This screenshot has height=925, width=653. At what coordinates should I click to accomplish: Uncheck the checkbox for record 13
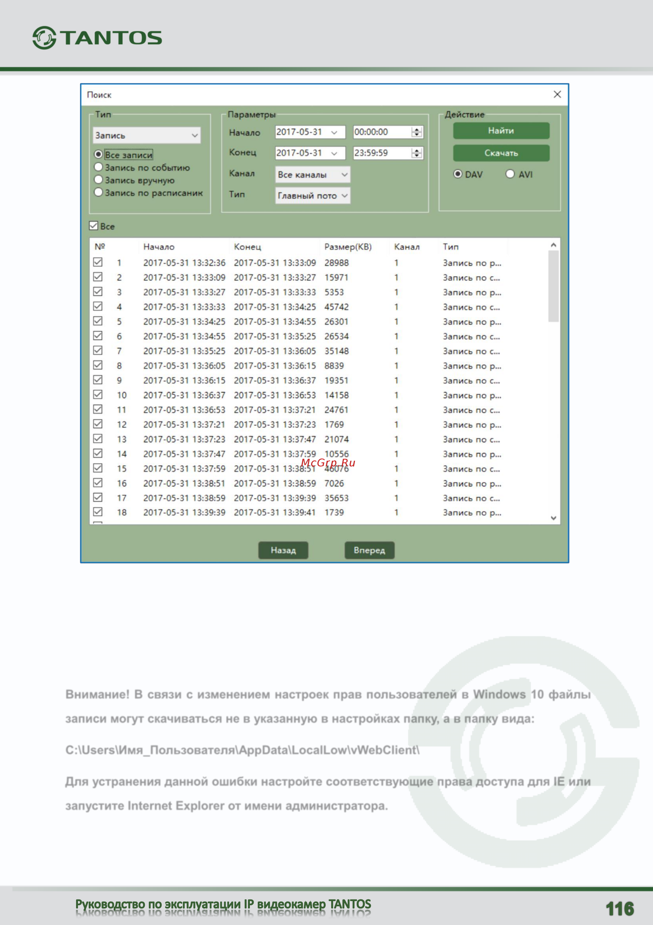coord(98,439)
